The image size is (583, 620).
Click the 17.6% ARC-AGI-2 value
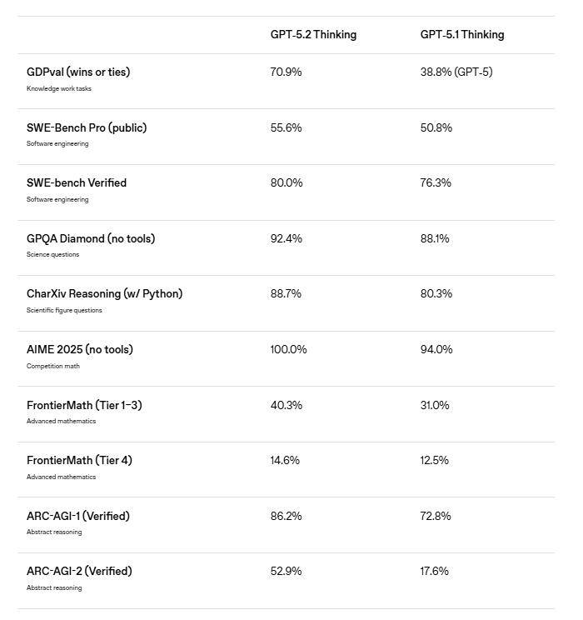coord(435,572)
